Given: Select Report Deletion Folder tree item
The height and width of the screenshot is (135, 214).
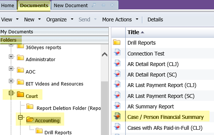Looking at the screenshot, I should (69, 108).
